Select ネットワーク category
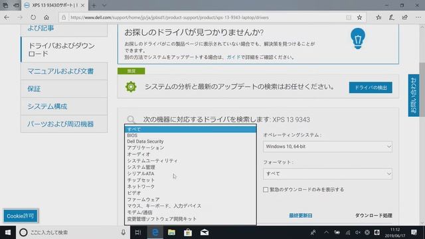The height and width of the screenshot is (239, 425). (x=191, y=187)
